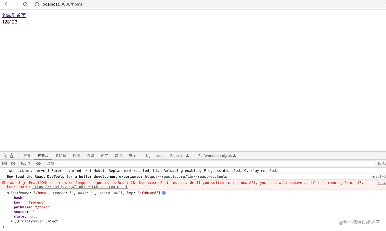
Task: Click the console prompt input line
Action: coord(194,227)
